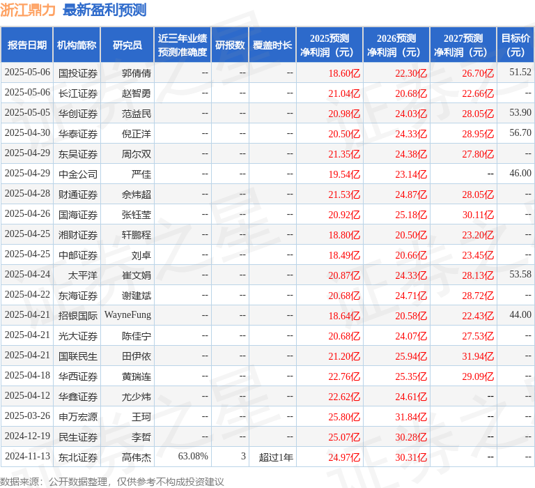Image resolution: width=535 pixels, height=488 pixels.
Task: Select the 覆盖时长 column header
Action: point(272,45)
